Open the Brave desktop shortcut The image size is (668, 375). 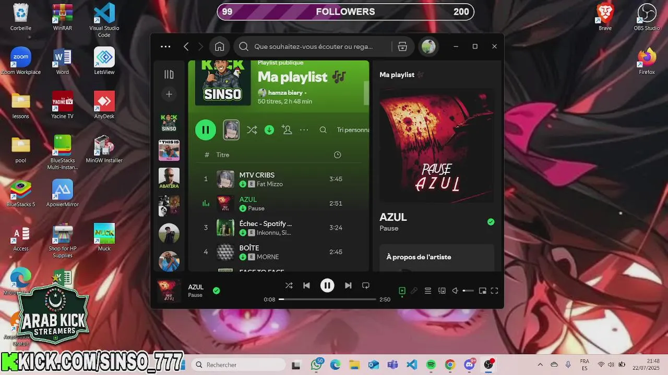pos(605,17)
